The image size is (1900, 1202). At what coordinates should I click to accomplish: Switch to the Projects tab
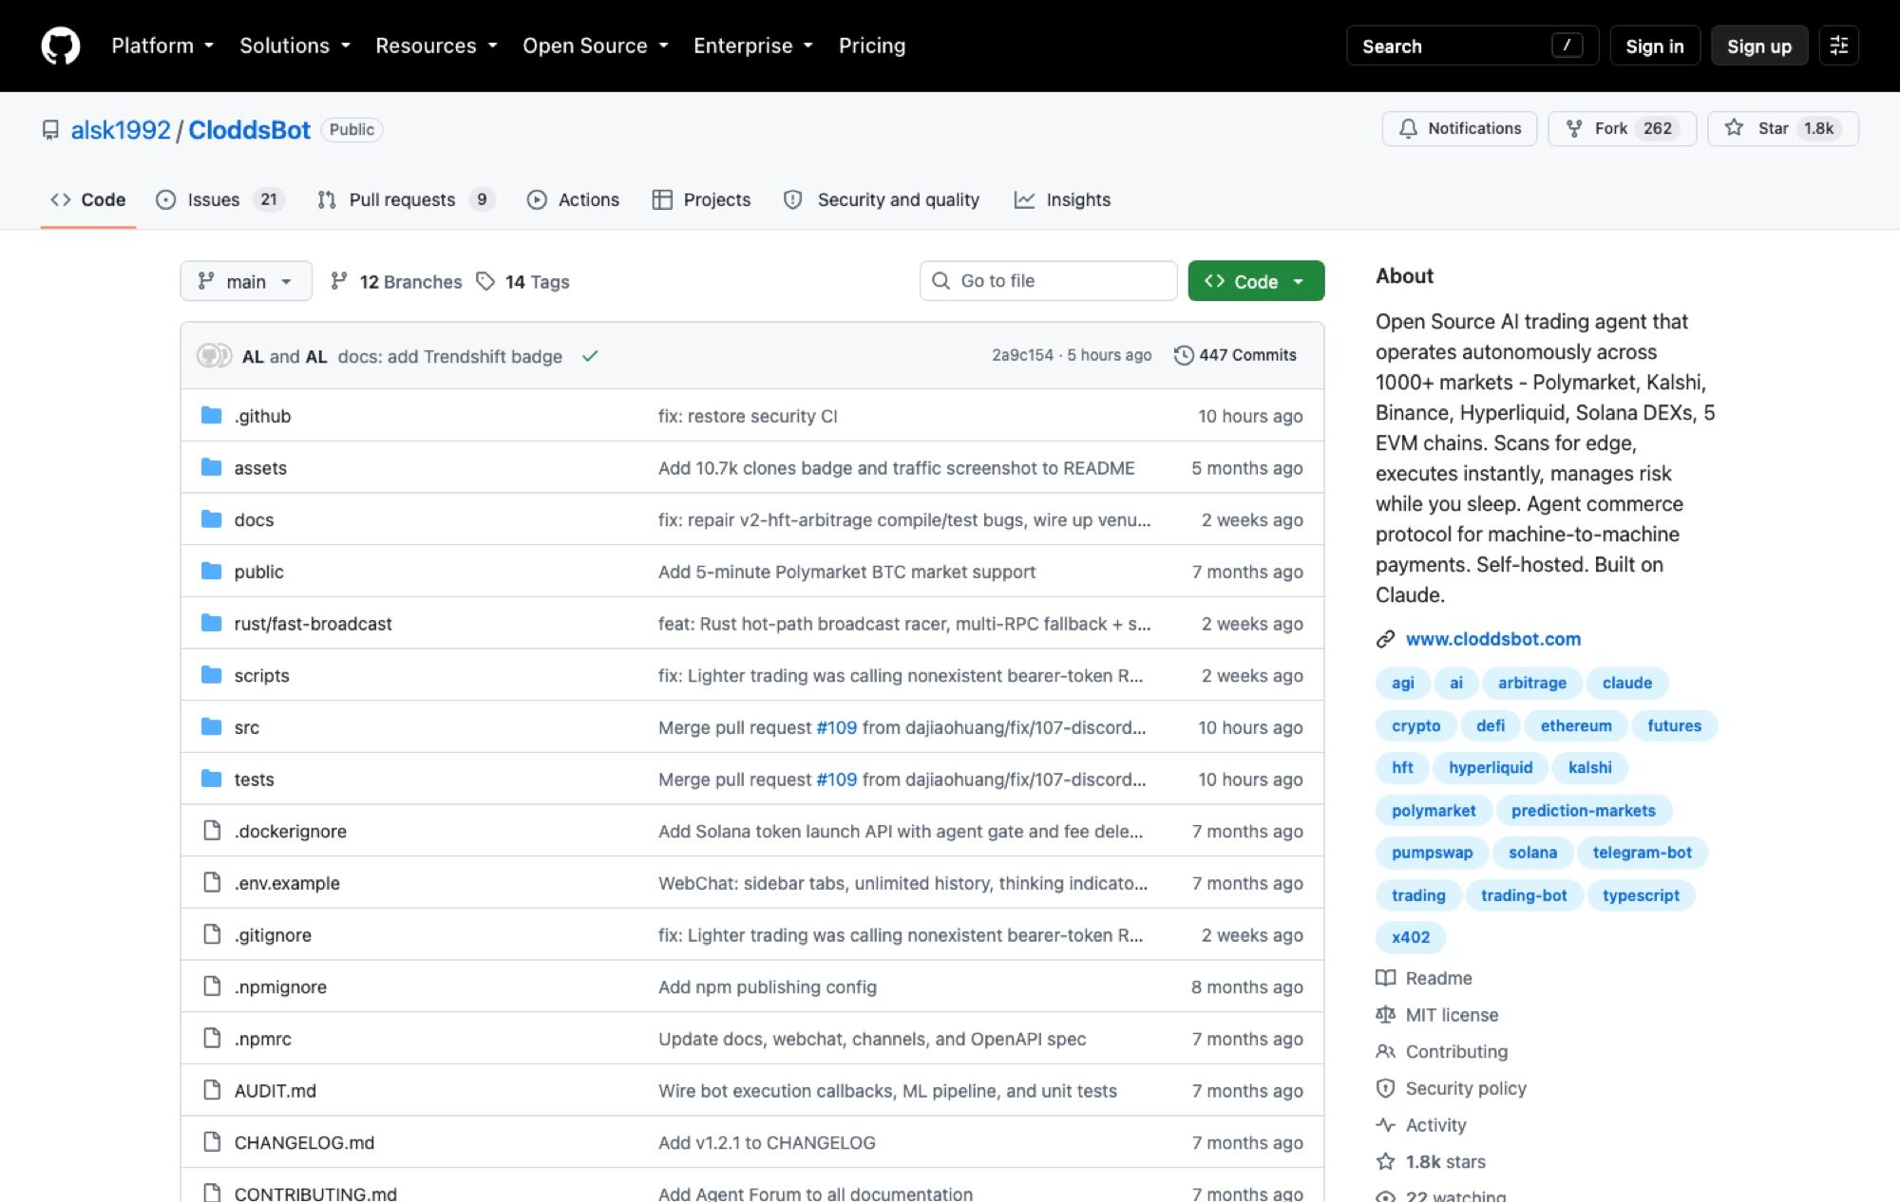point(701,199)
